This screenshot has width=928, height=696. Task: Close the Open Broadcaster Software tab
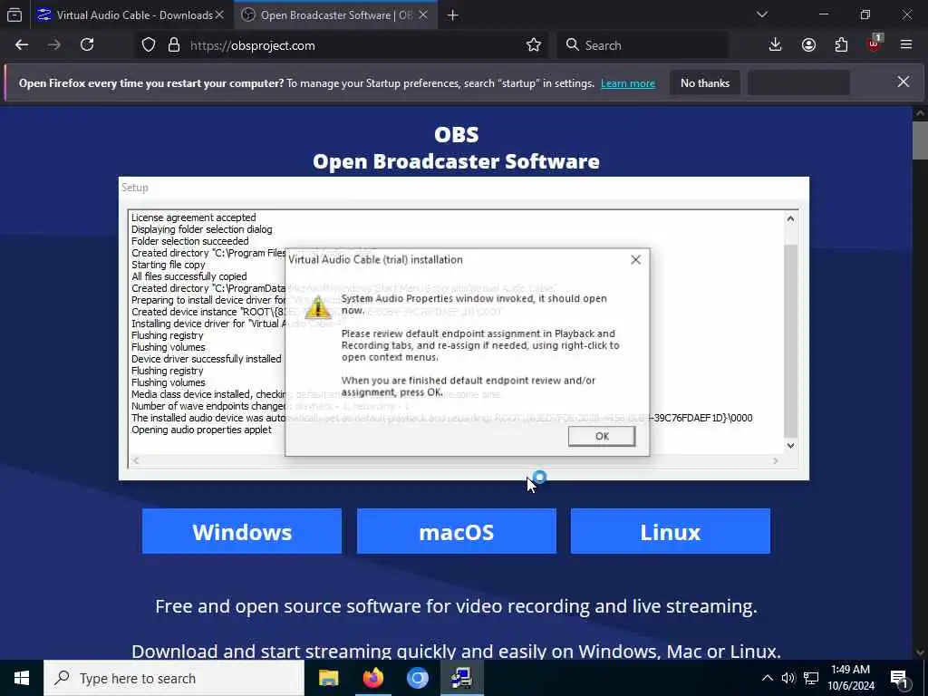pyautogui.click(x=423, y=14)
